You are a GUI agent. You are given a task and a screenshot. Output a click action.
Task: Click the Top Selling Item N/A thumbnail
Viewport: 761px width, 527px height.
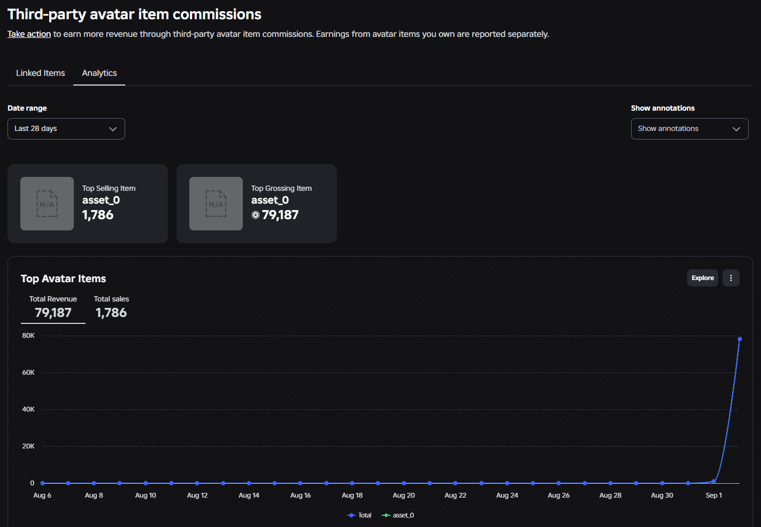(47, 204)
